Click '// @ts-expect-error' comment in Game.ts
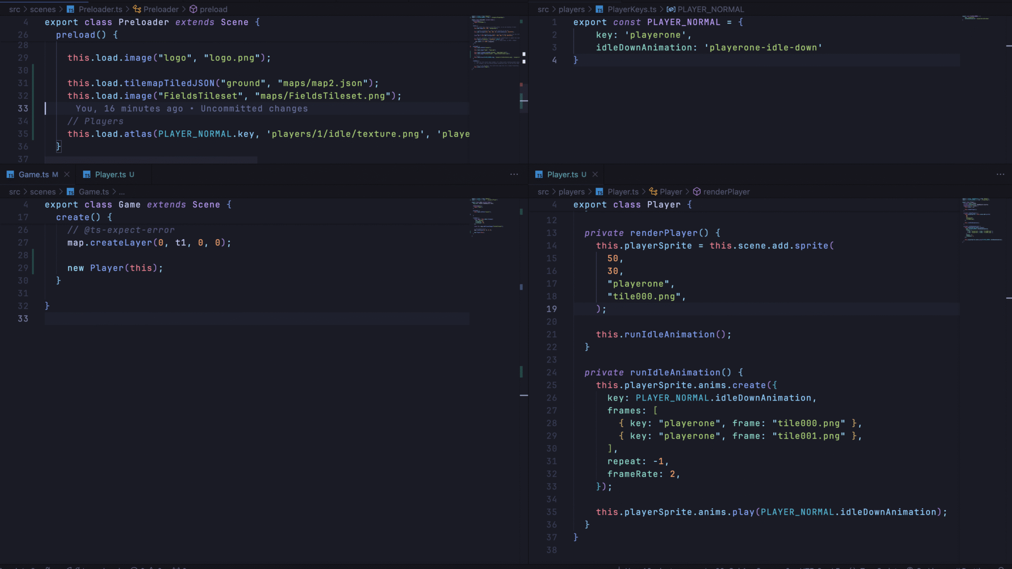 [121, 230]
